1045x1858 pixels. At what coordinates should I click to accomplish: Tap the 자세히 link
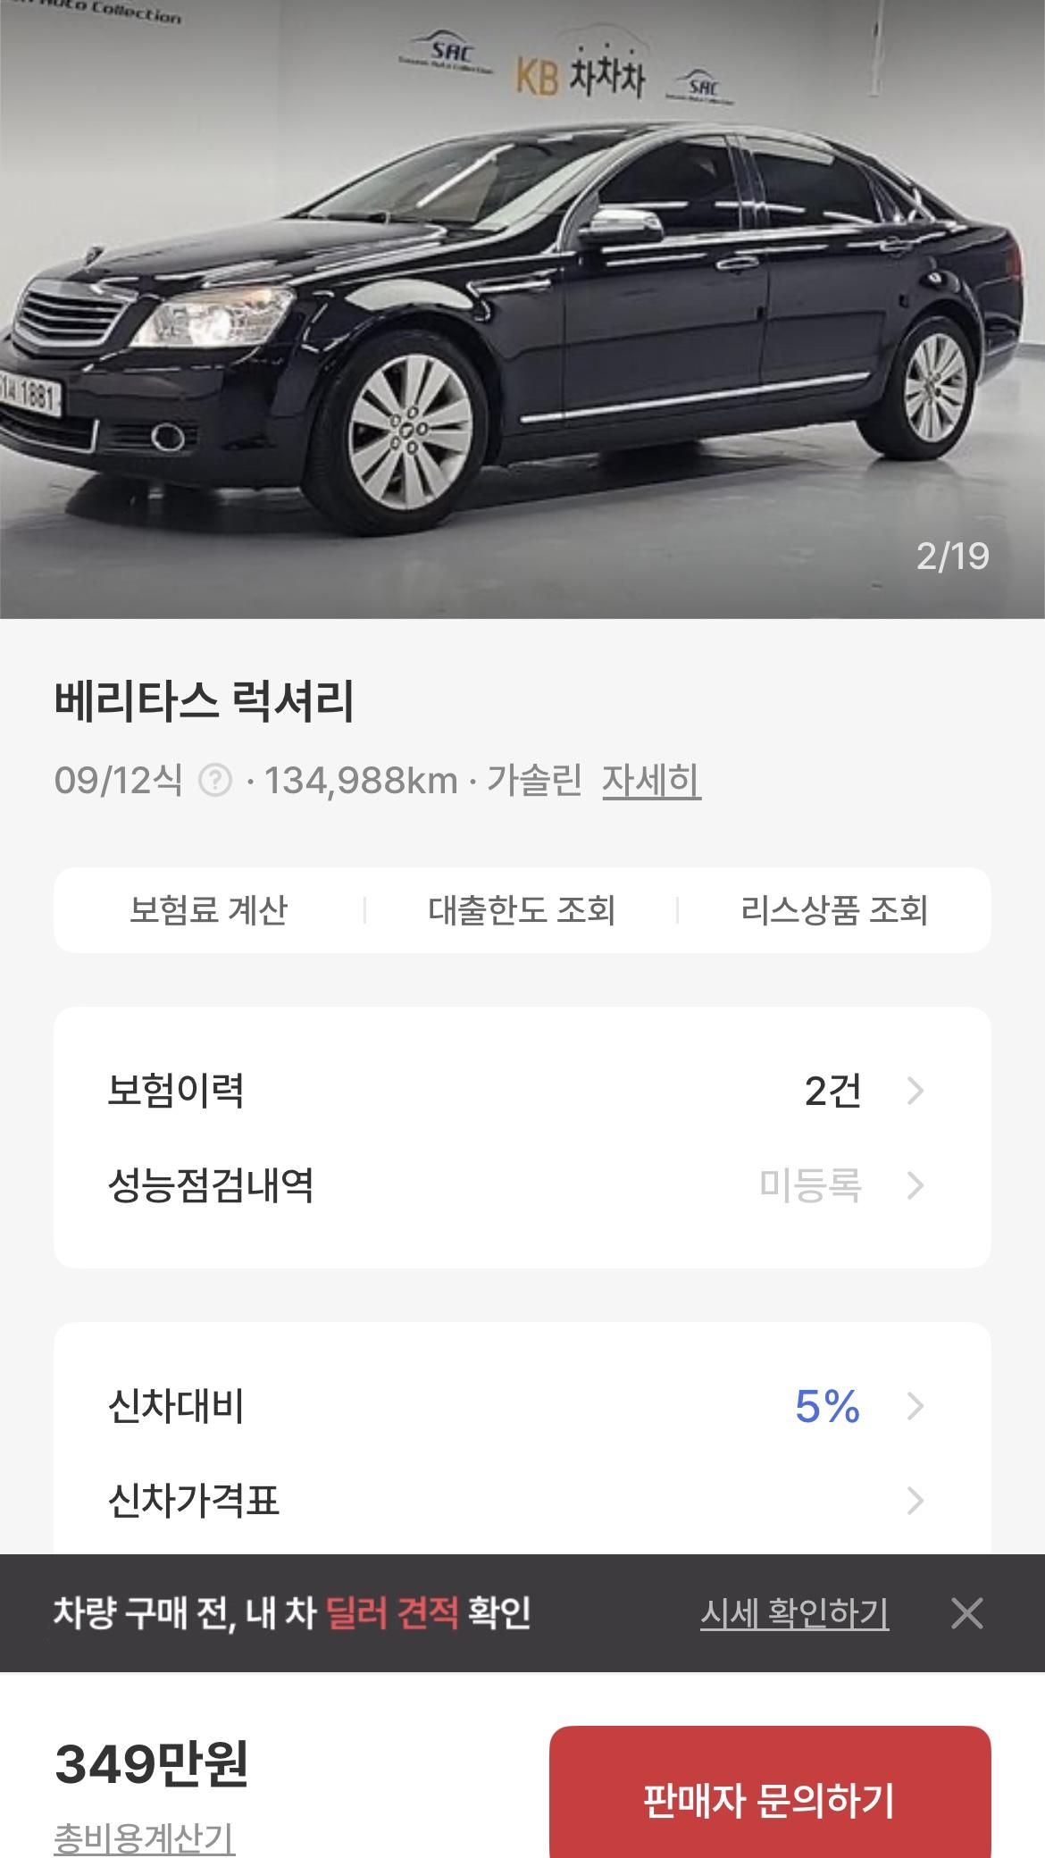pos(651,781)
